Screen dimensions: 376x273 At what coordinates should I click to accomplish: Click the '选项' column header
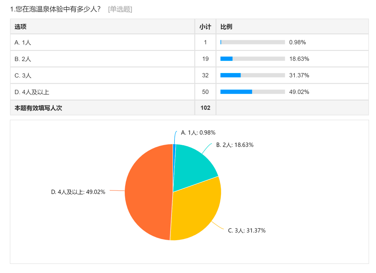point(20,27)
